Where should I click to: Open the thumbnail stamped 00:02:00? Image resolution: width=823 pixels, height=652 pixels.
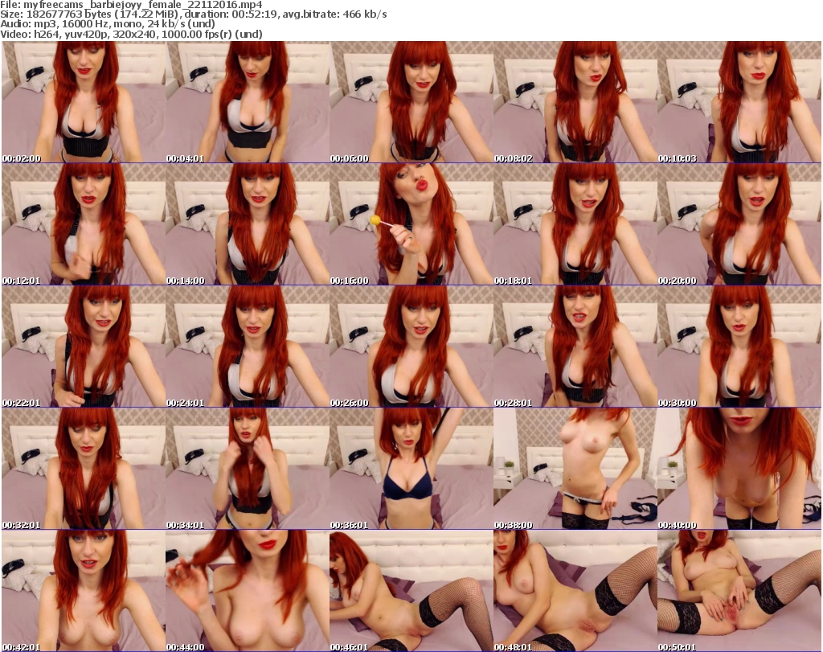click(84, 102)
